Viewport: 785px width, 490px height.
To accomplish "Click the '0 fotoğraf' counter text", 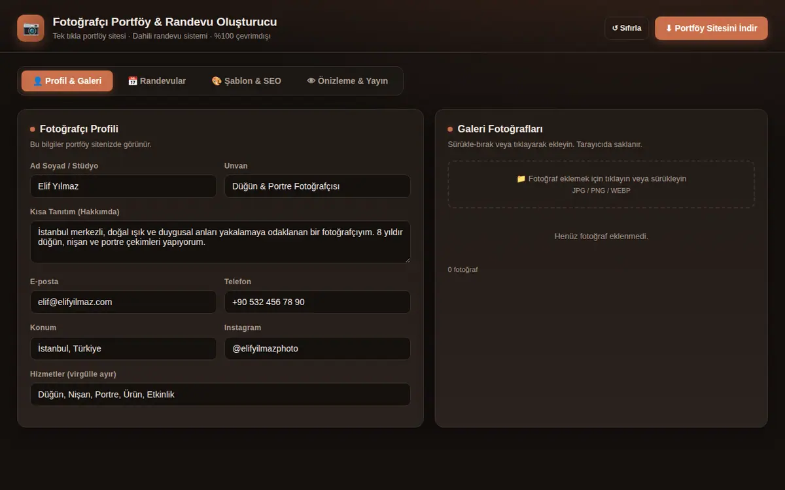I will (x=463, y=270).
